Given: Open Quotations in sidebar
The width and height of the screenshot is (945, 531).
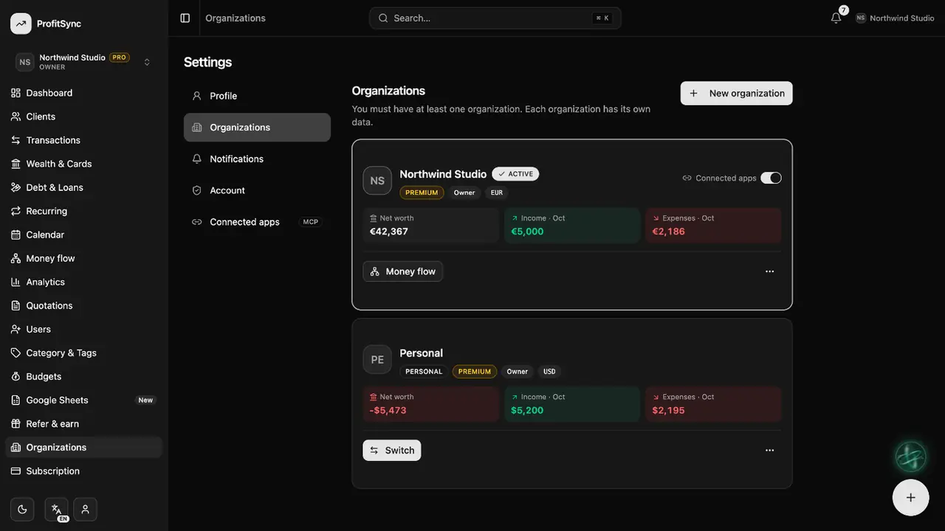Looking at the screenshot, I should coord(83,305).
